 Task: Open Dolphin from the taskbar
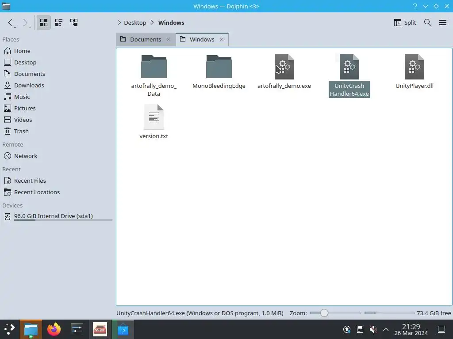(31, 329)
